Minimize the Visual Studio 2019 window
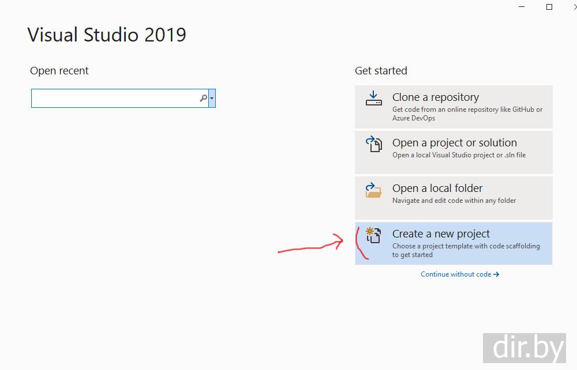The width and height of the screenshot is (577, 370). pyautogui.click(x=523, y=7)
